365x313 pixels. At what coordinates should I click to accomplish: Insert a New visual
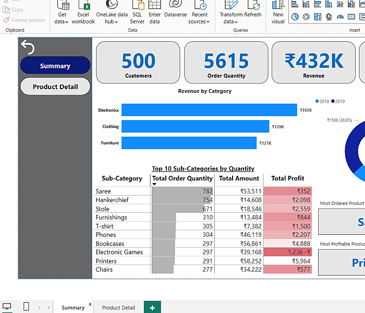point(278,6)
